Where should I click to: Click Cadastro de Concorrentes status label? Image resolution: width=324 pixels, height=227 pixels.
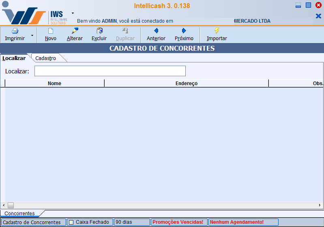pos(33,222)
